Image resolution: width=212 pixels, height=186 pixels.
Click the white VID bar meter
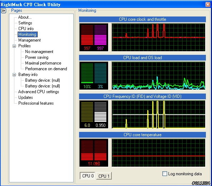pyautogui.click(x=100, y=112)
